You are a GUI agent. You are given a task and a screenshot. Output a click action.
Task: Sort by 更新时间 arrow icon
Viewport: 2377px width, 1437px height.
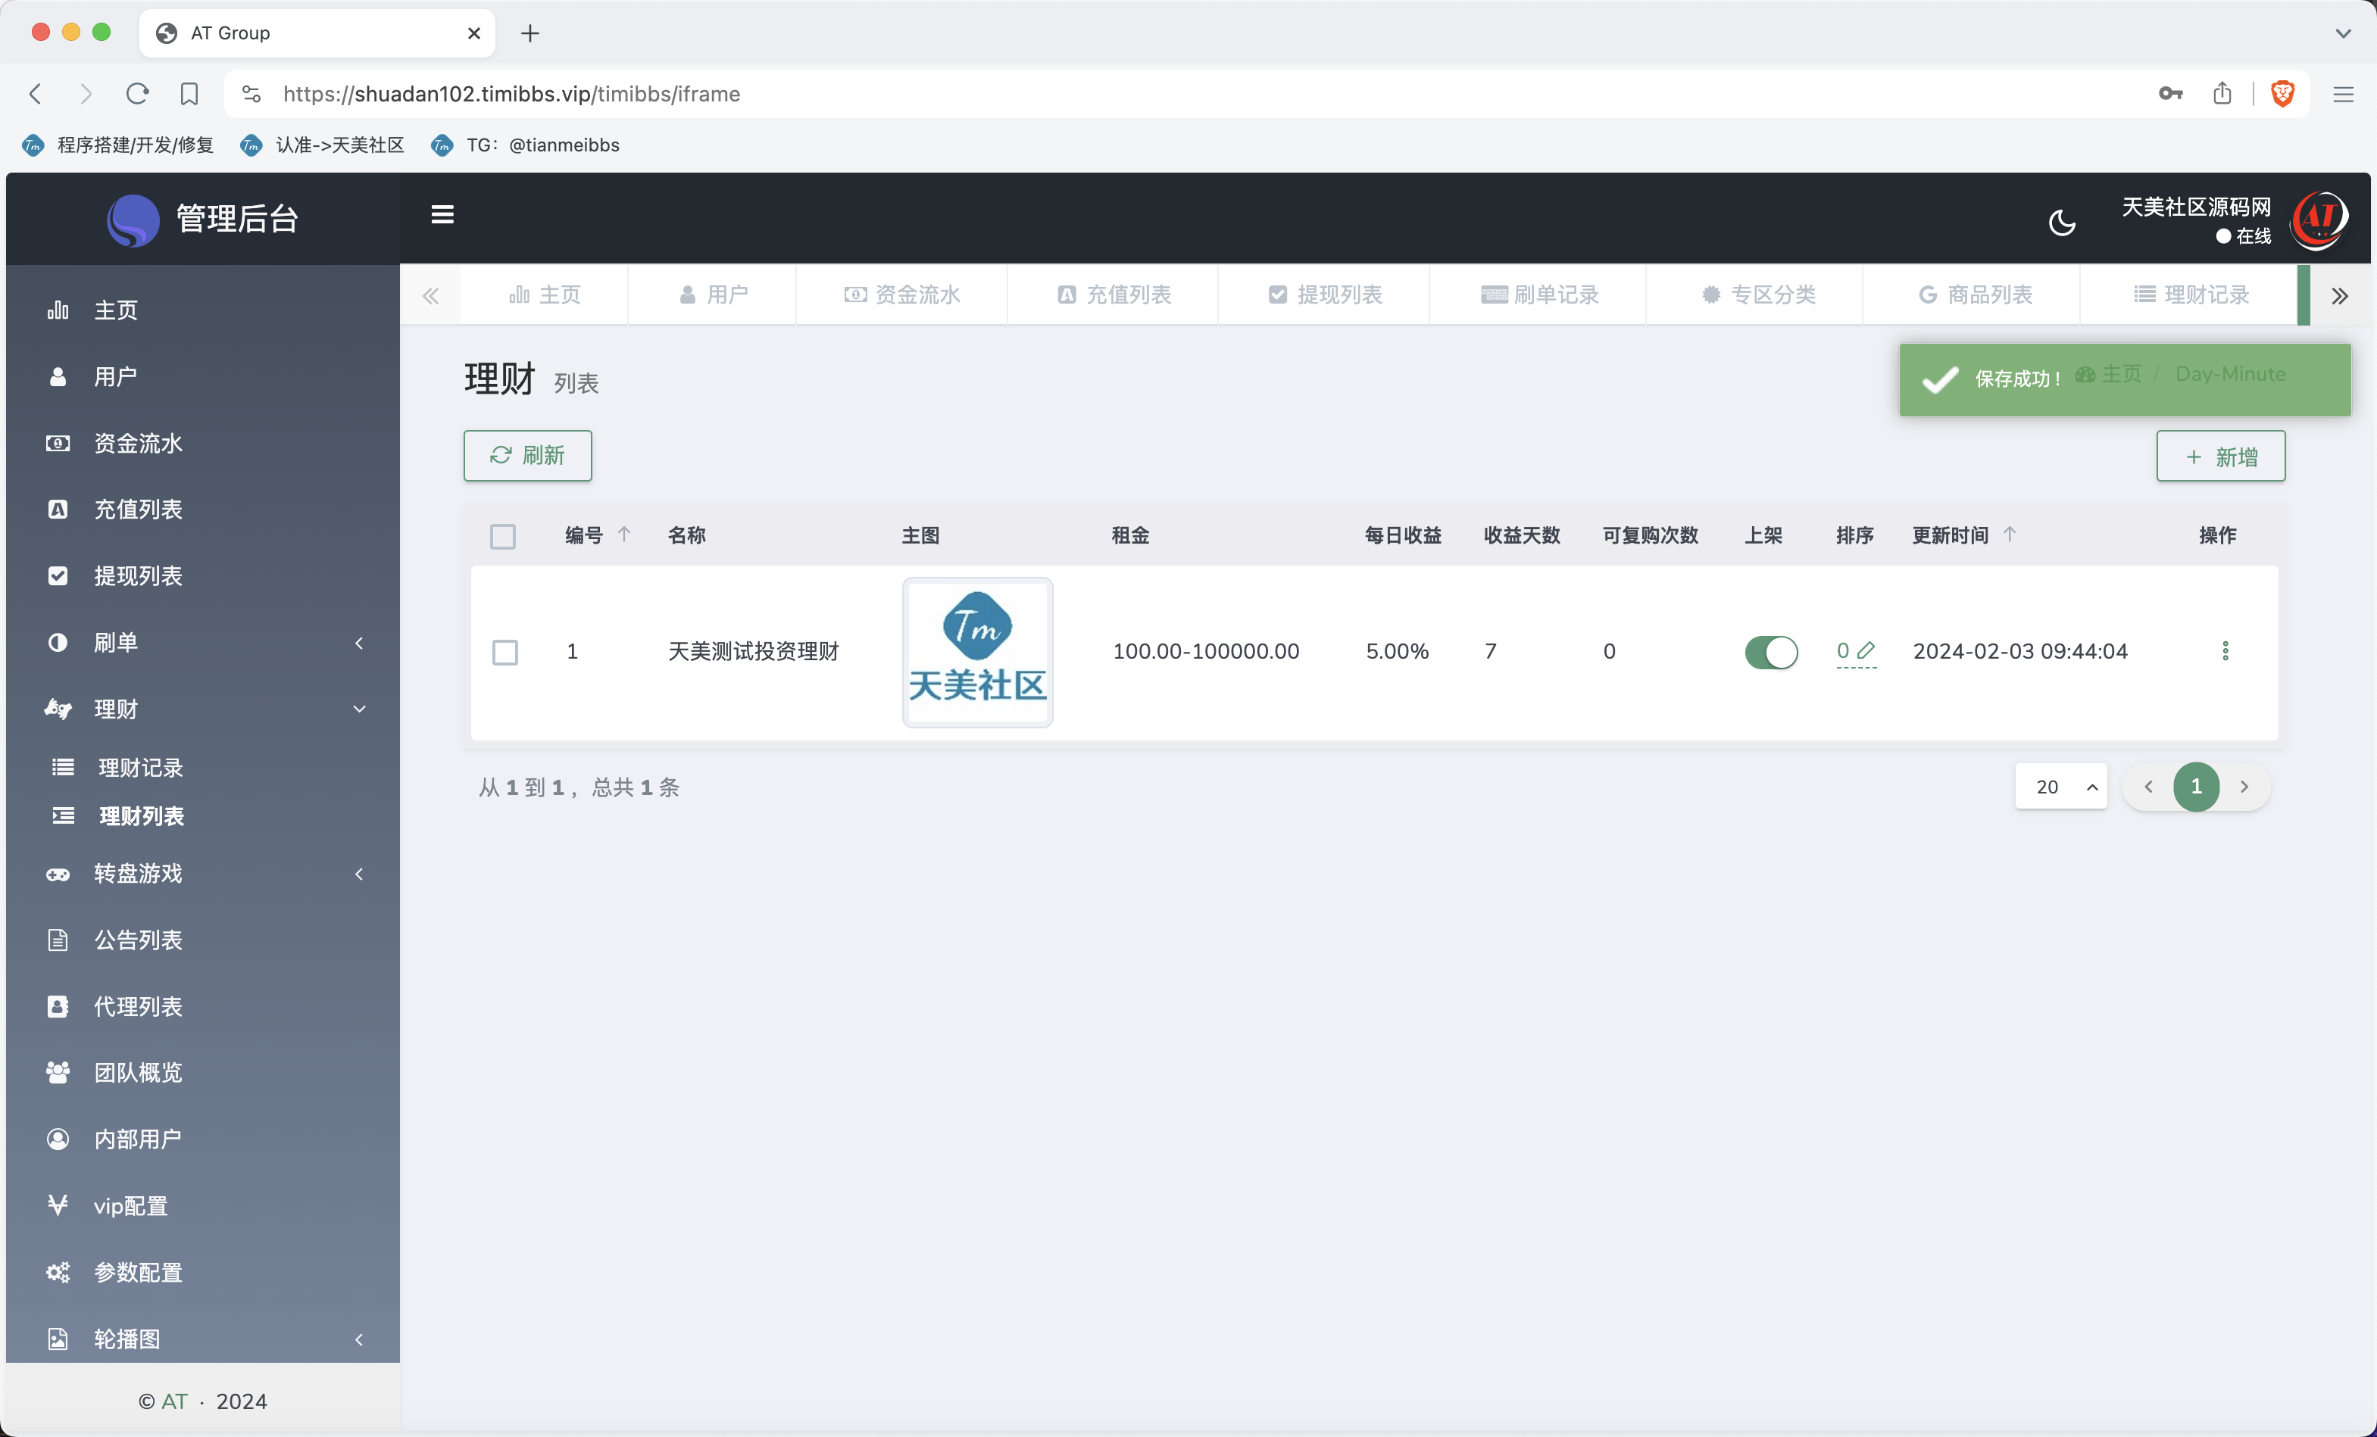(x=2010, y=535)
